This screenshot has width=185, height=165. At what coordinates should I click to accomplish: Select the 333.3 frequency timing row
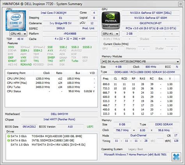140,114
